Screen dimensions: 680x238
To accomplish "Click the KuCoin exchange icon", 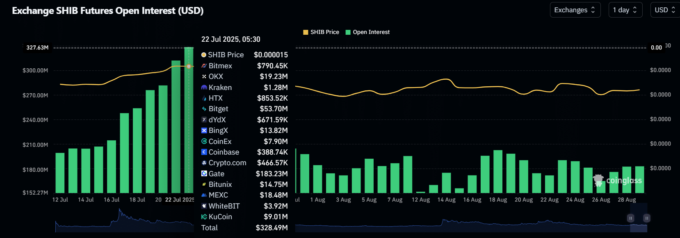I will pyautogui.click(x=204, y=217).
